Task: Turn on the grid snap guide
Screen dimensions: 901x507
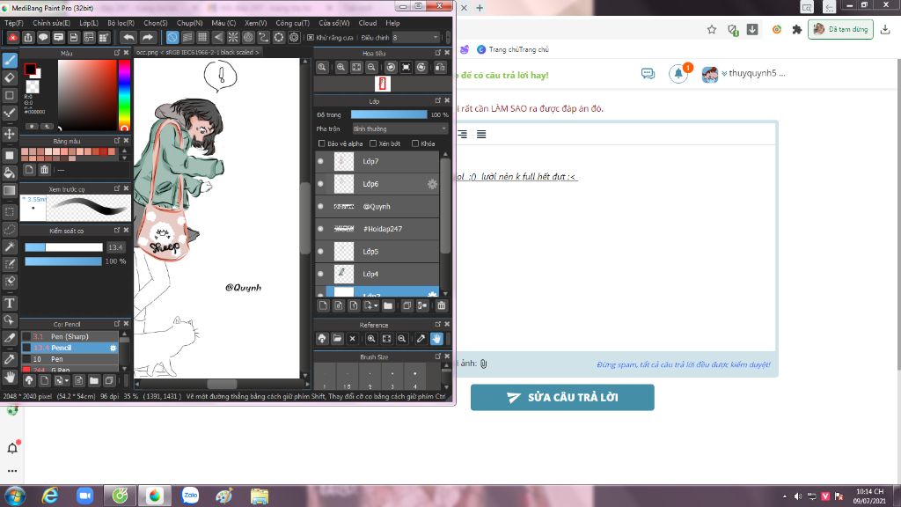Action: click(202, 37)
